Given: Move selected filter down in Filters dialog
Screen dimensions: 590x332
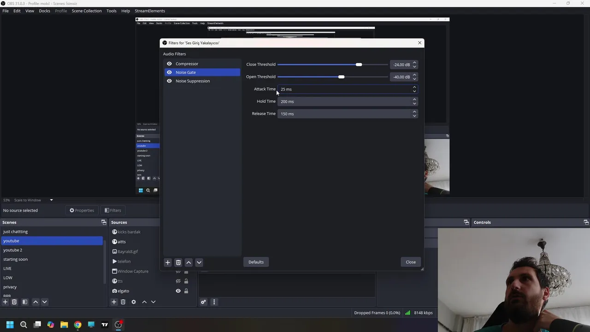Looking at the screenshot, I should 199,262.
